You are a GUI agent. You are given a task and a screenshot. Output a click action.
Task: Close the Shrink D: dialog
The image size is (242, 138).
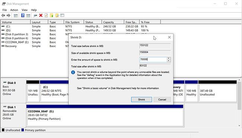click(x=169, y=37)
